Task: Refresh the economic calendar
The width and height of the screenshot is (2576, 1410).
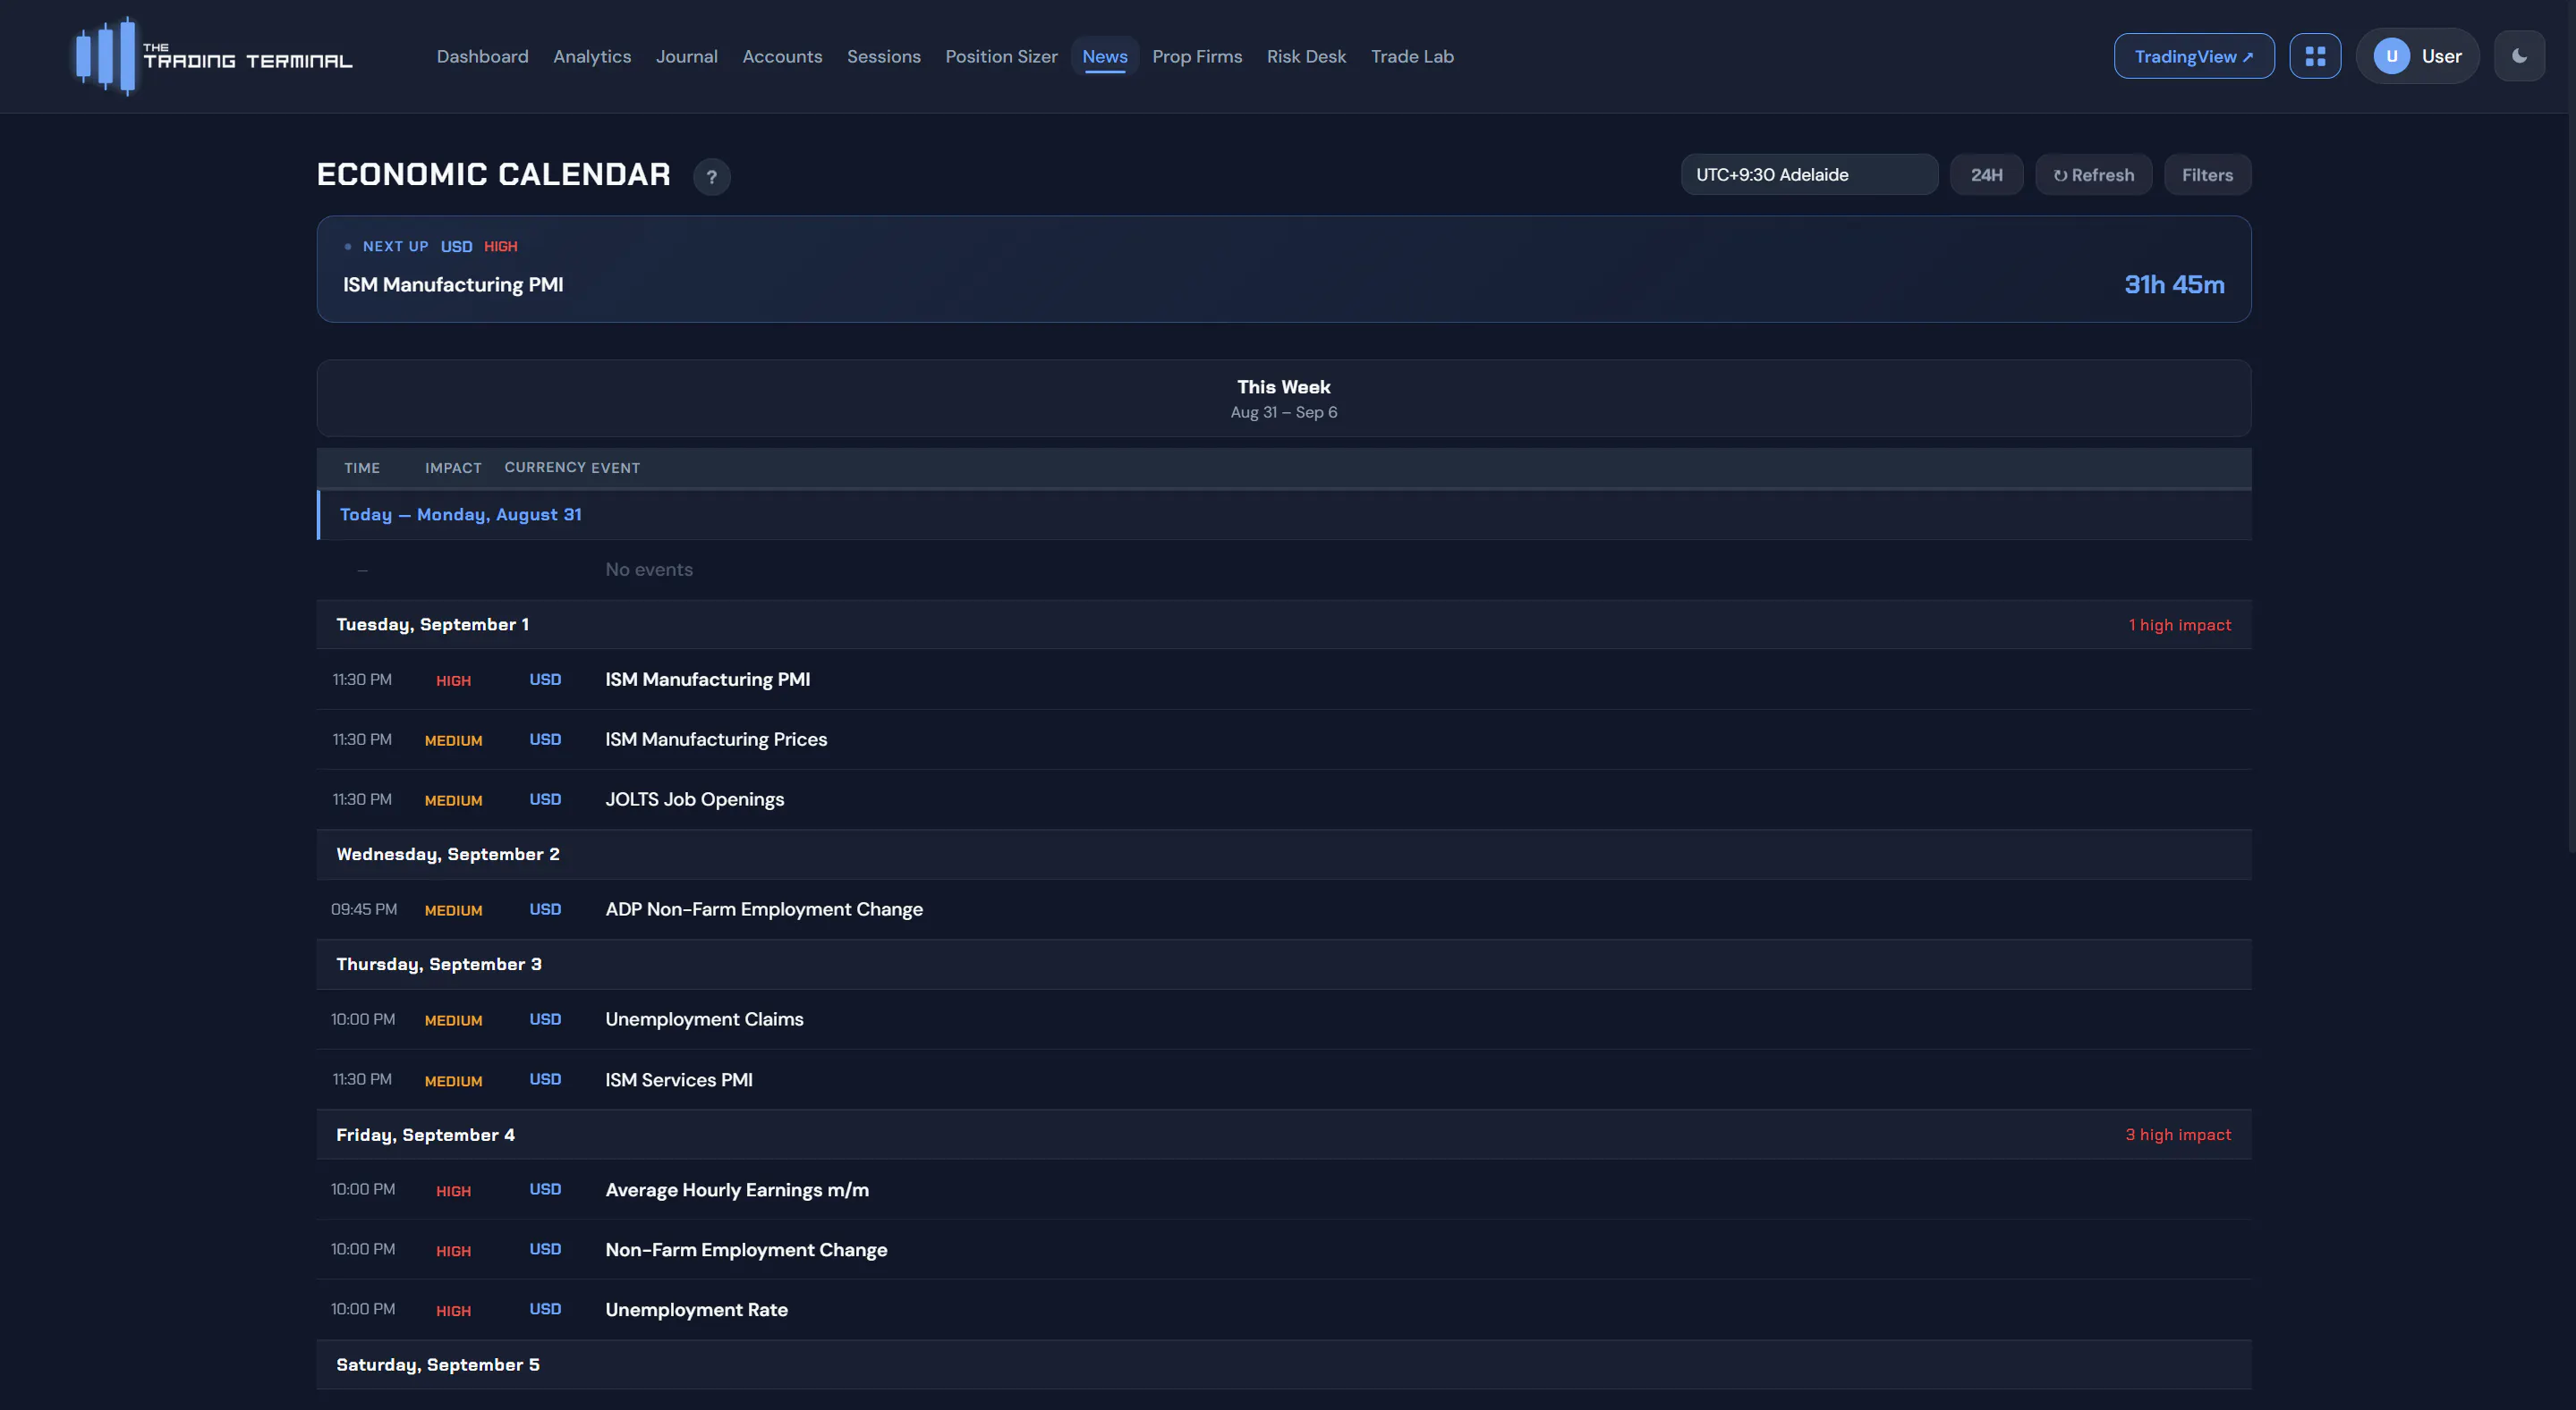Action: tap(2093, 173)
